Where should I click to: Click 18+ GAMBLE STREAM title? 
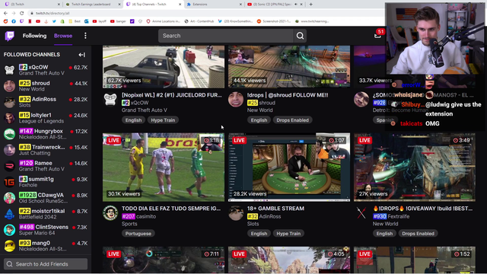click(x=275, y=209)
